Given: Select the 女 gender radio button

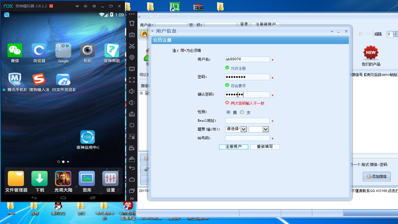Looking at the screenshot, I should click(242, 112).
